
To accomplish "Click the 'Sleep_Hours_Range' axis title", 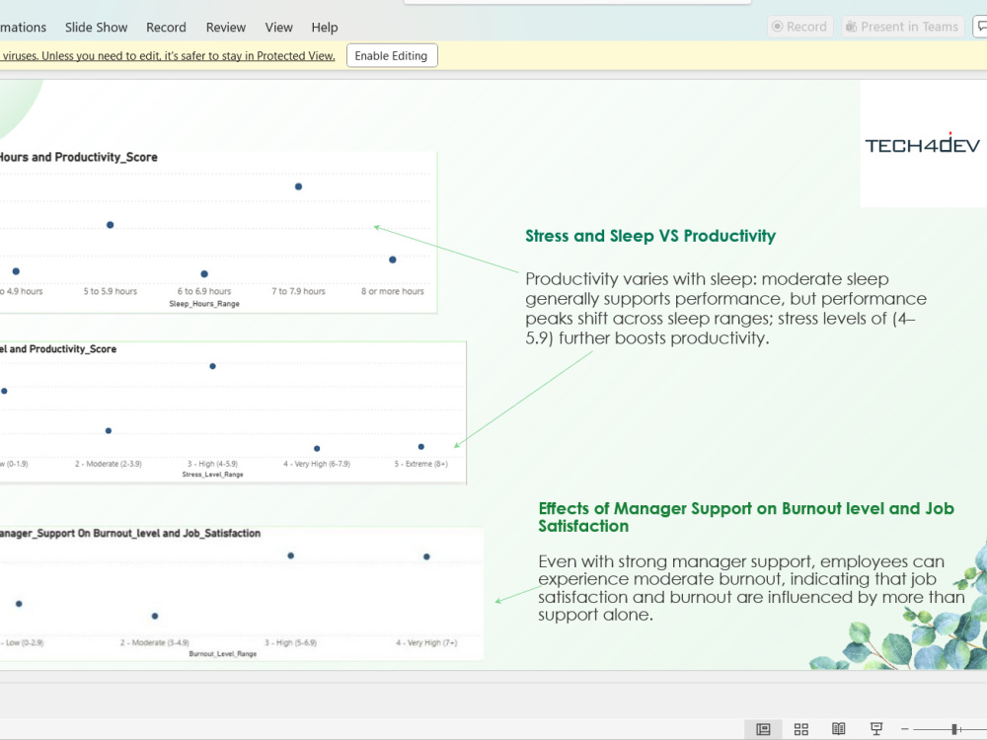I will [204, 304].
